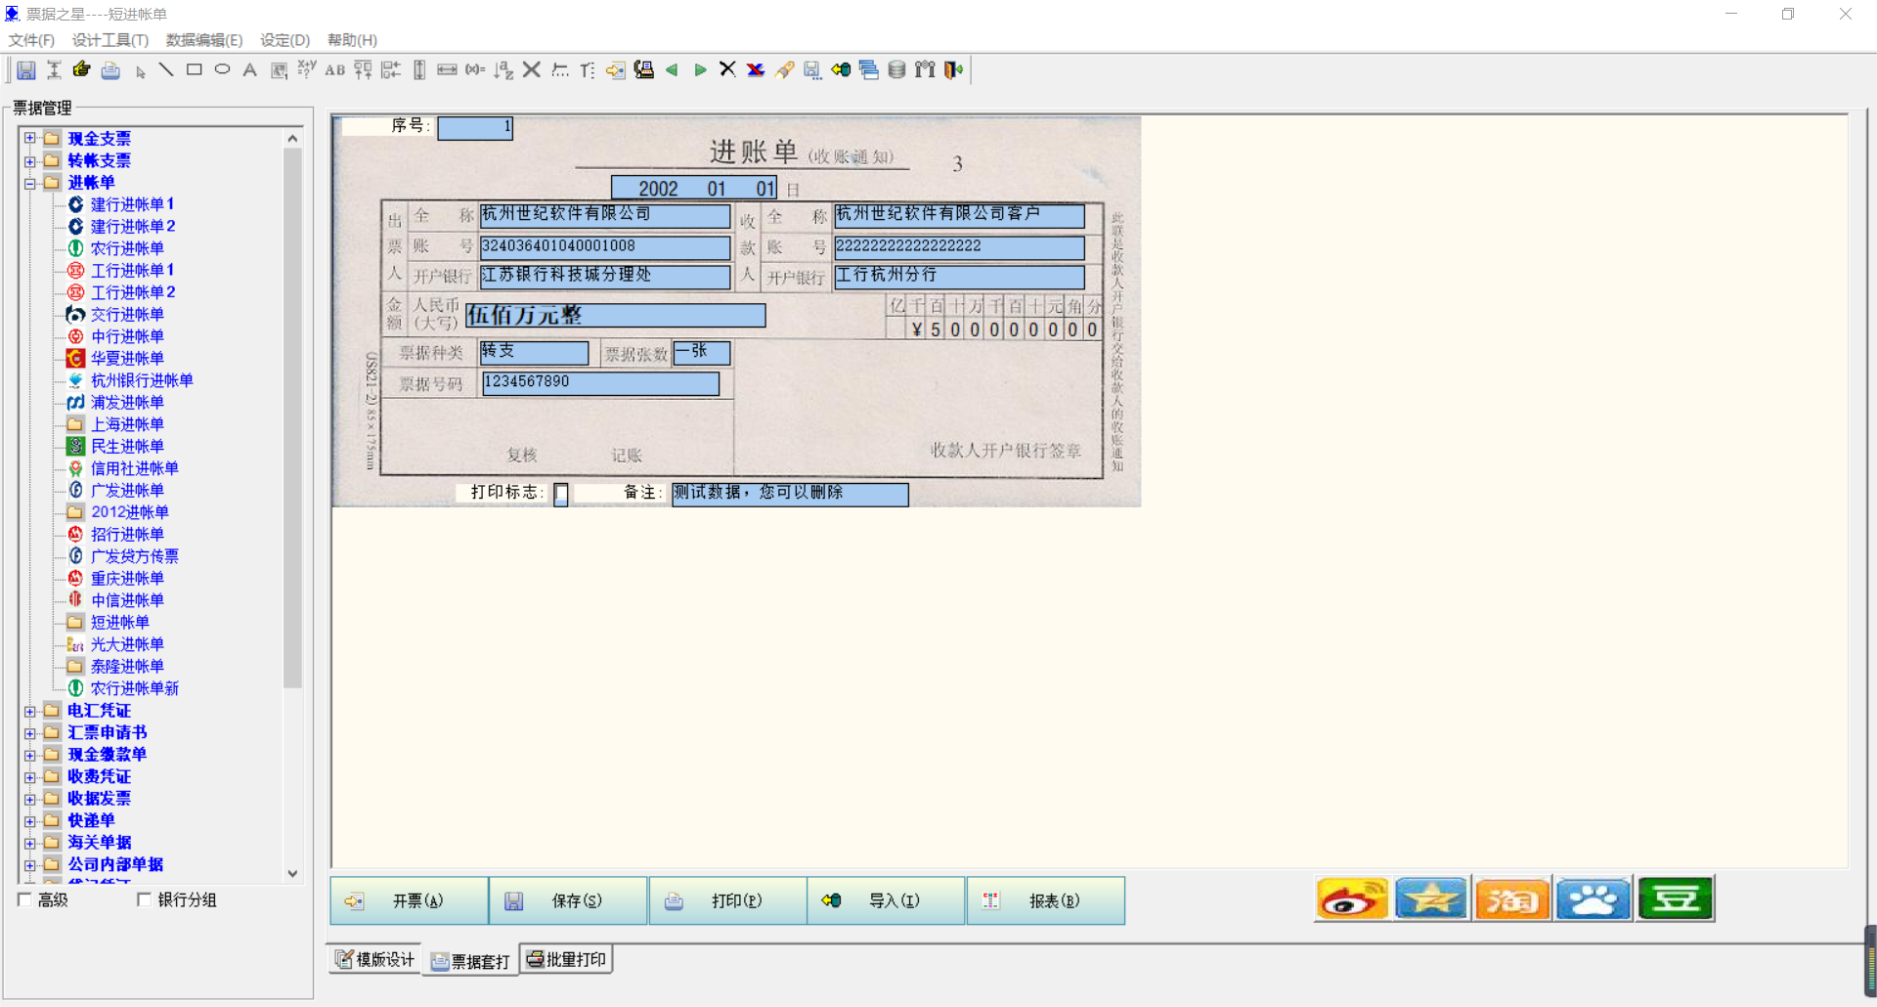Click the Baidu paw icon

[1593, 898]
